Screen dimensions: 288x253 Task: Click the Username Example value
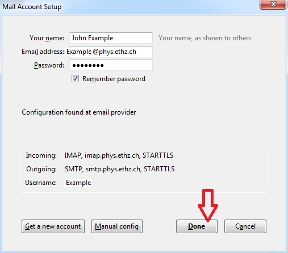pyautogui.click(x=78, y=183)
